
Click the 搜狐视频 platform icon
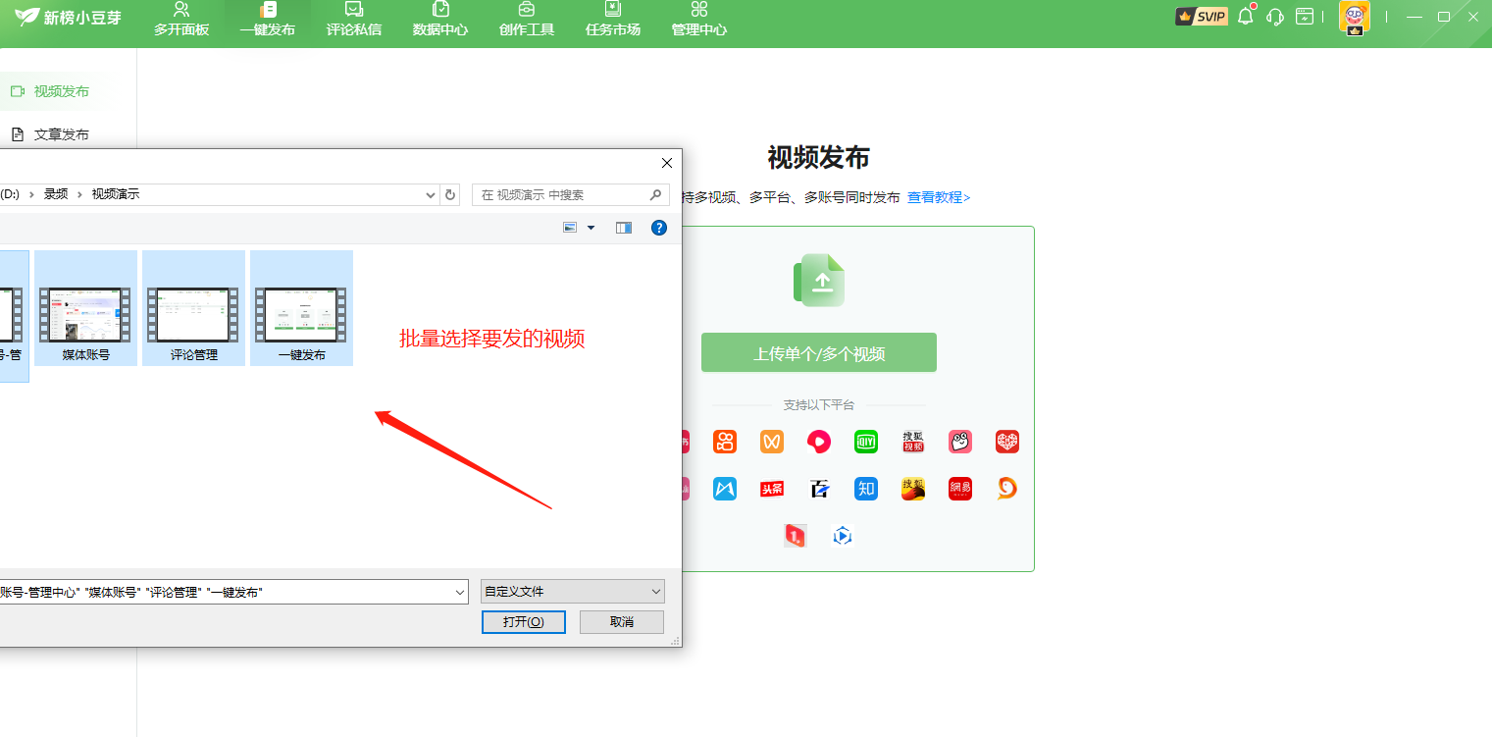coord(913,442)
